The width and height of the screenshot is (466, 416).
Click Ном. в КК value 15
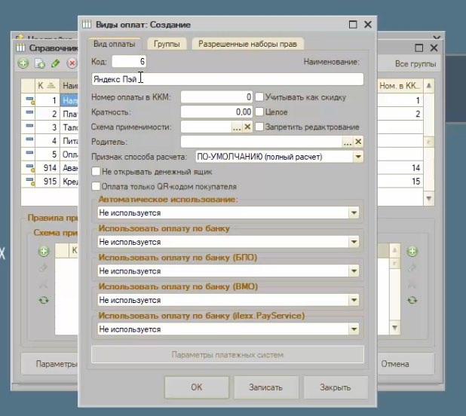(400, 181)
